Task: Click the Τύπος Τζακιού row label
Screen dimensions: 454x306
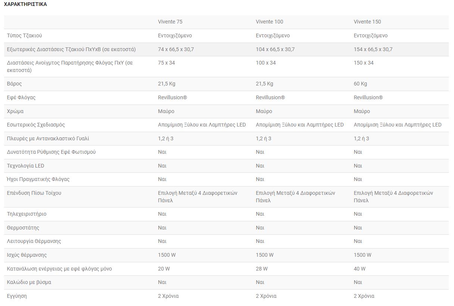Action: click(24, 35)
